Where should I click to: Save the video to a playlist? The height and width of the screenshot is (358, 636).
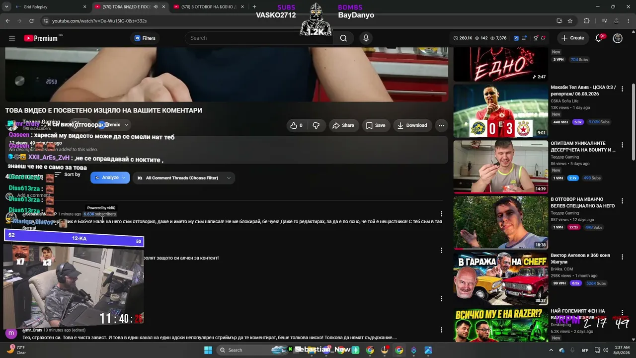click(376, 125)
